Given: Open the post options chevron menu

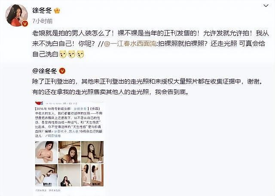Looking at the screenshot, I should [x=266, y=6].
